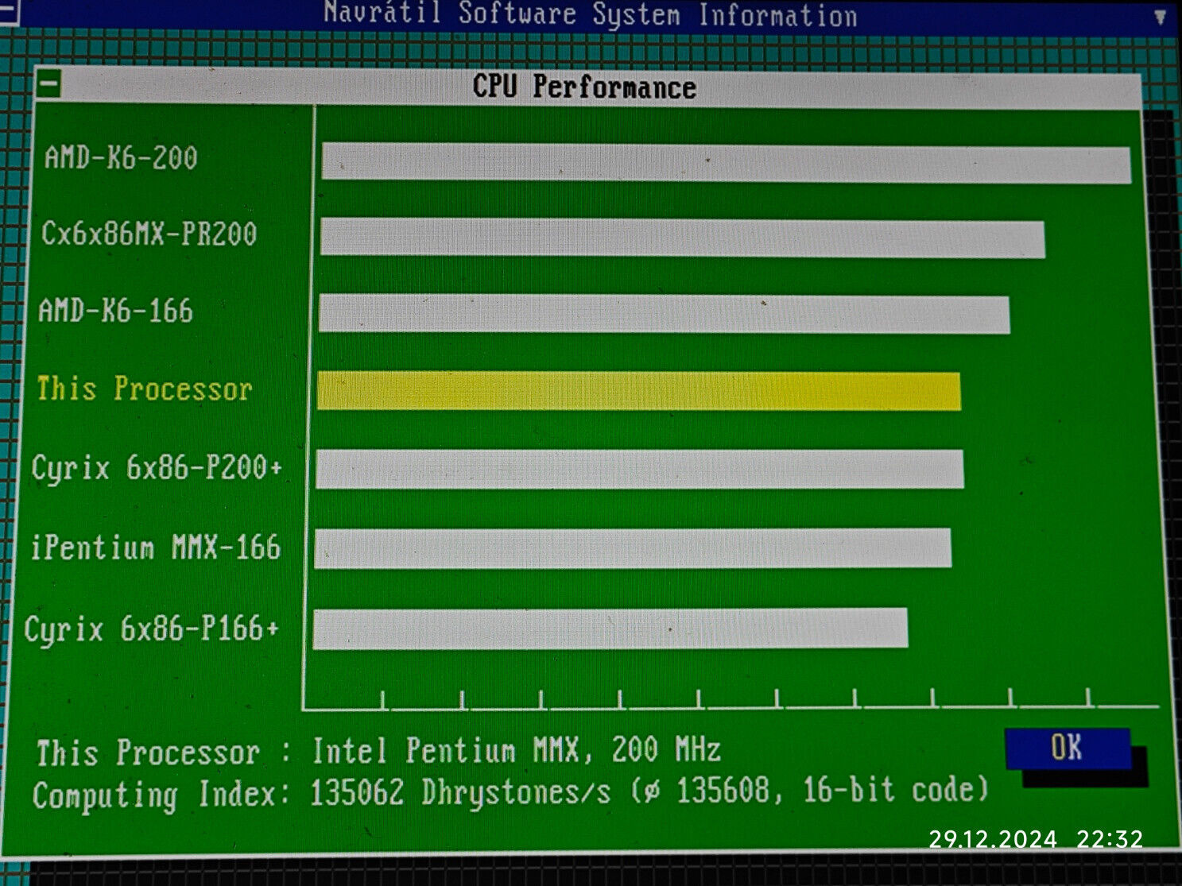Select the 135062 Dhrystones/s value

[460, 792]
